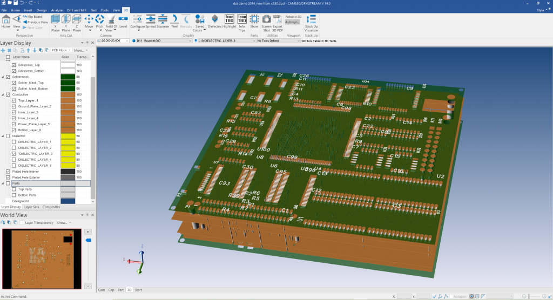
Task: Uncheck the Top_Layer_1 visibility checkbox
Action: [14, 100]
